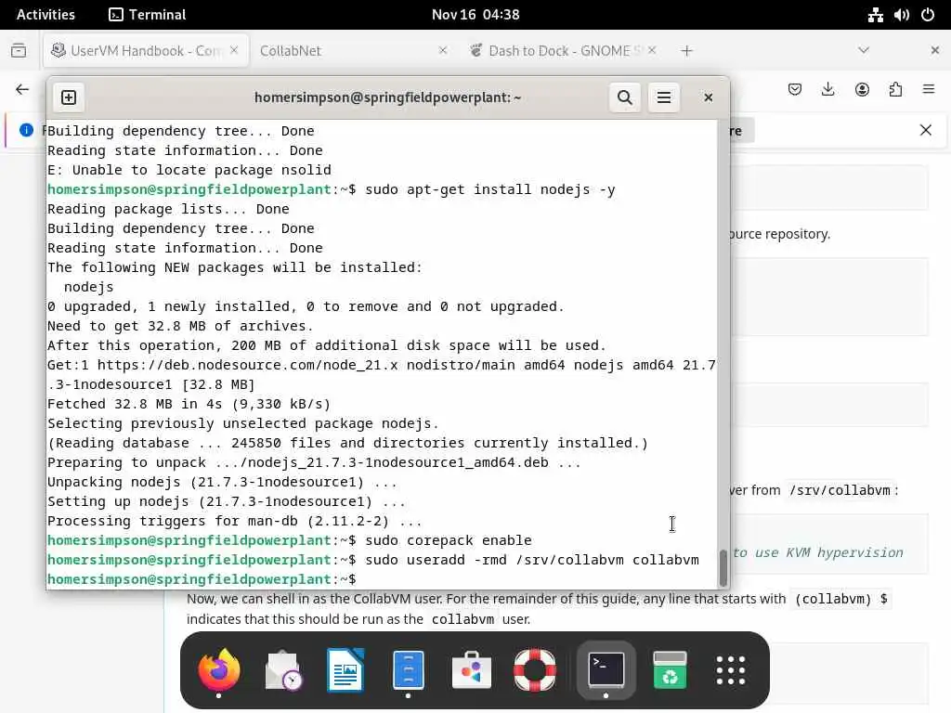The image size is (951, 713).
Task: Open the Trash icon in dock
Action: point(670,669)
